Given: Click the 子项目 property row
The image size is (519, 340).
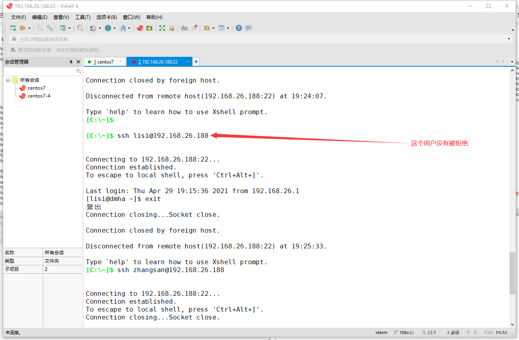Looking at the screenshot, I should [43, 269].
